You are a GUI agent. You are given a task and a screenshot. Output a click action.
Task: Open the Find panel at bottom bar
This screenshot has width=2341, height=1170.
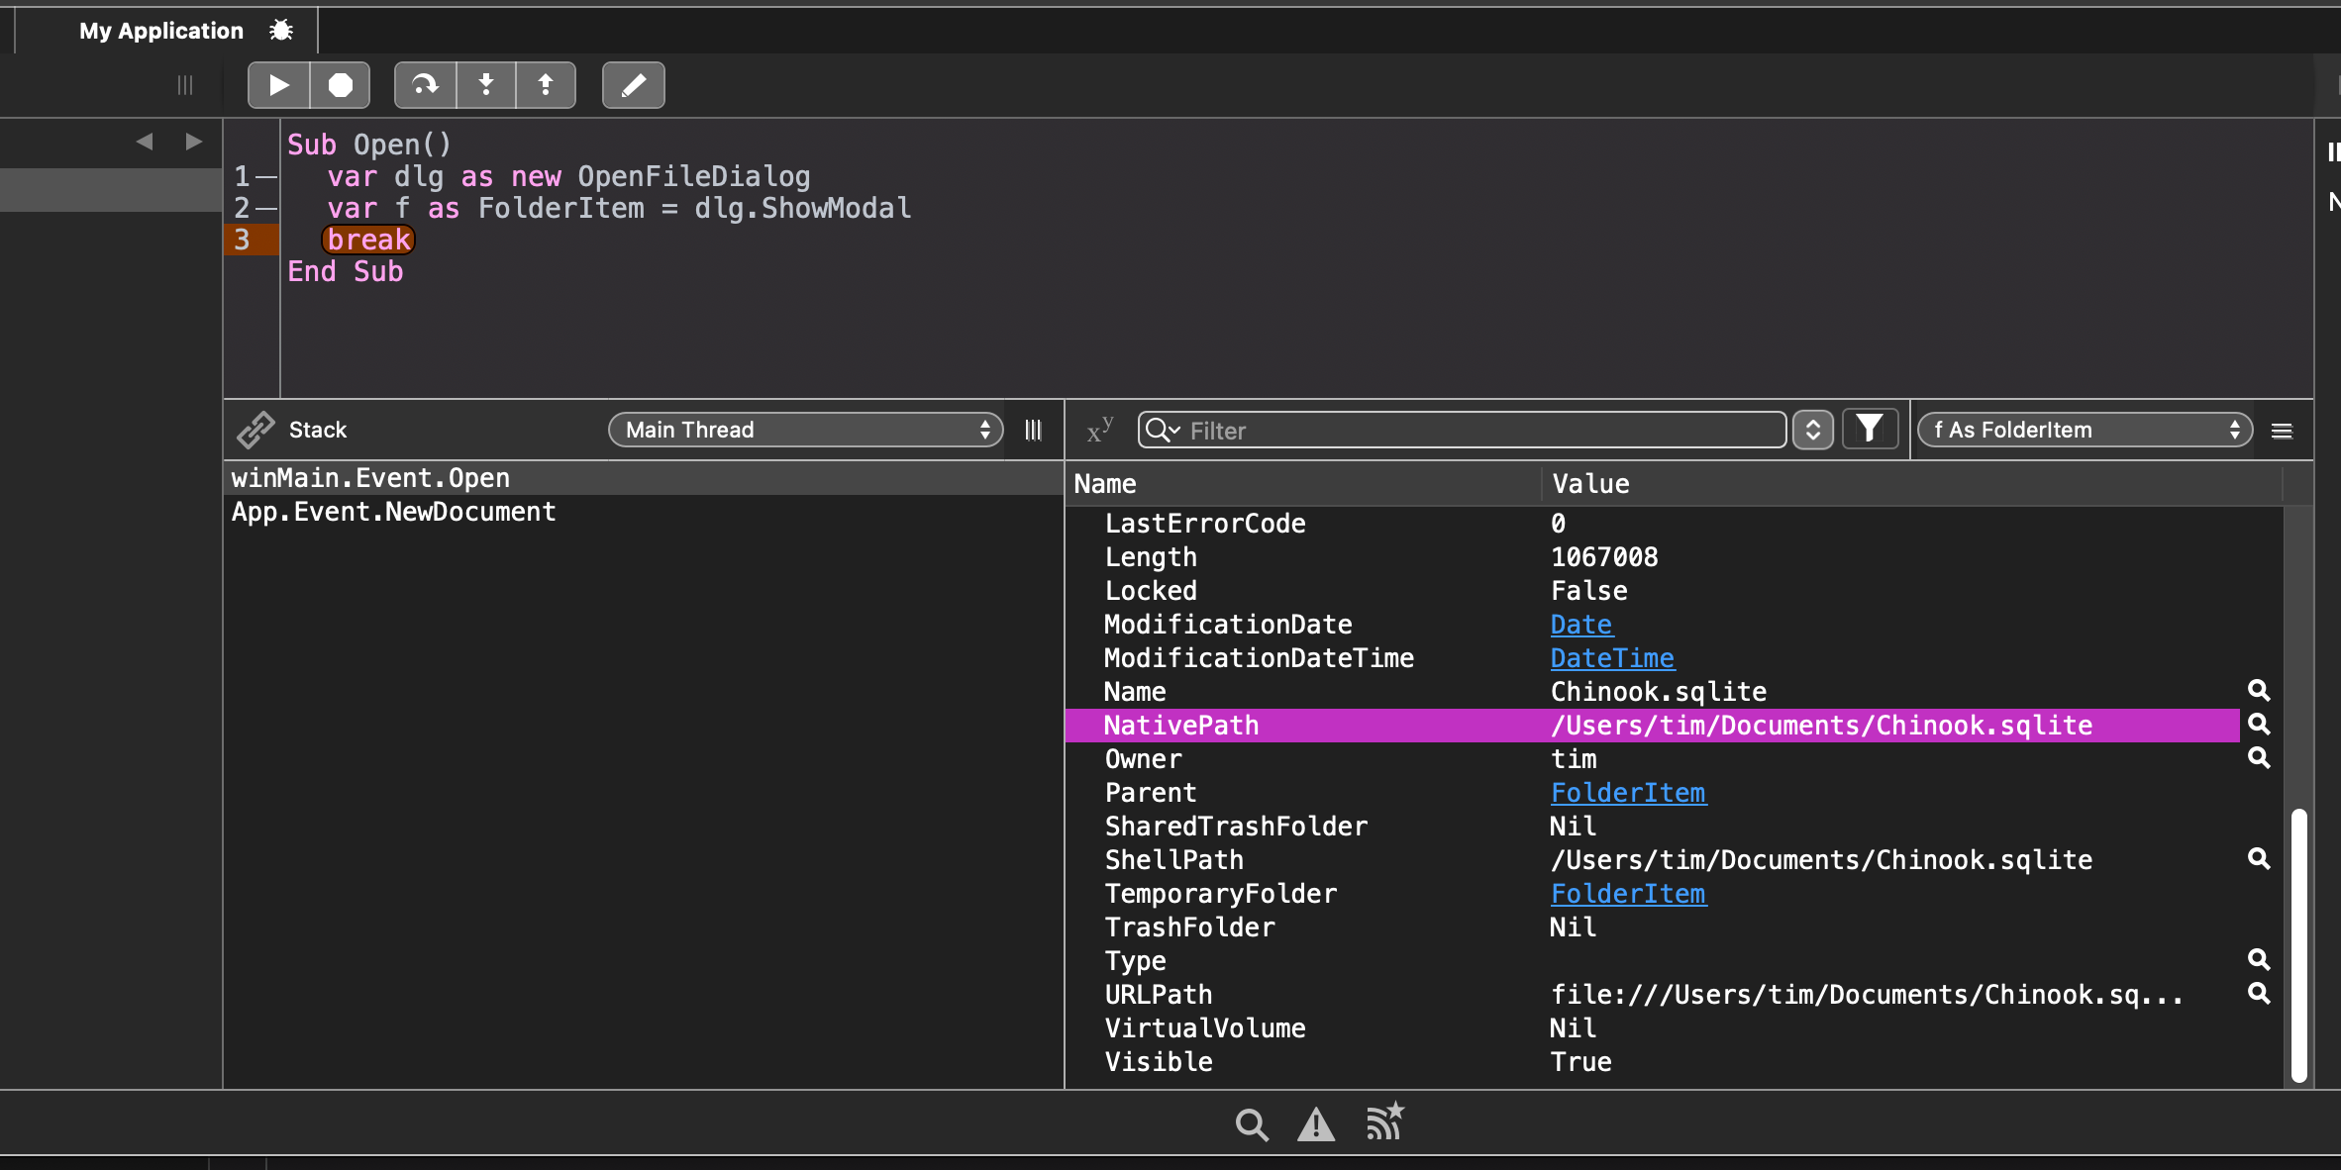1252,1124
